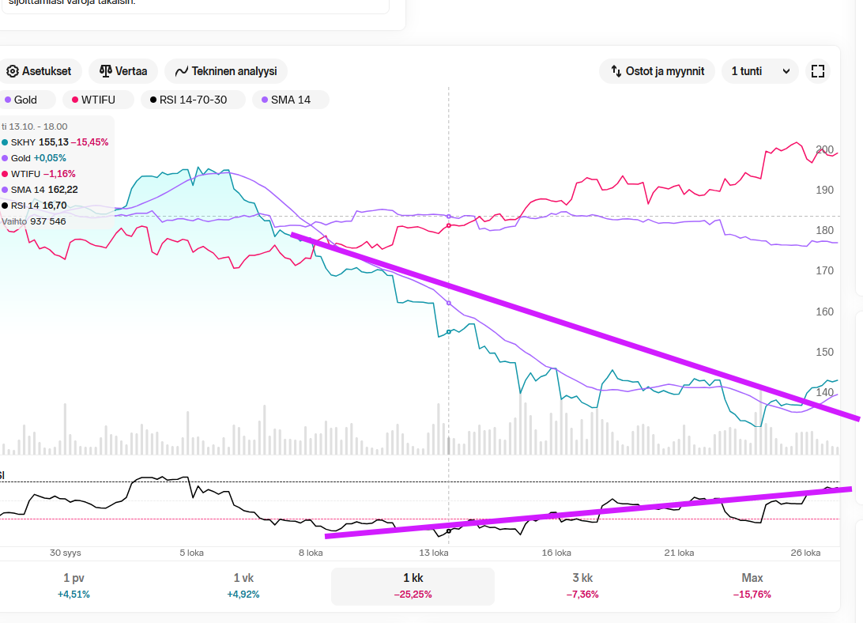The height and width of the screenshot is (623, 863).
Task: Select the Max time range tab
Action: pos(752,586)
